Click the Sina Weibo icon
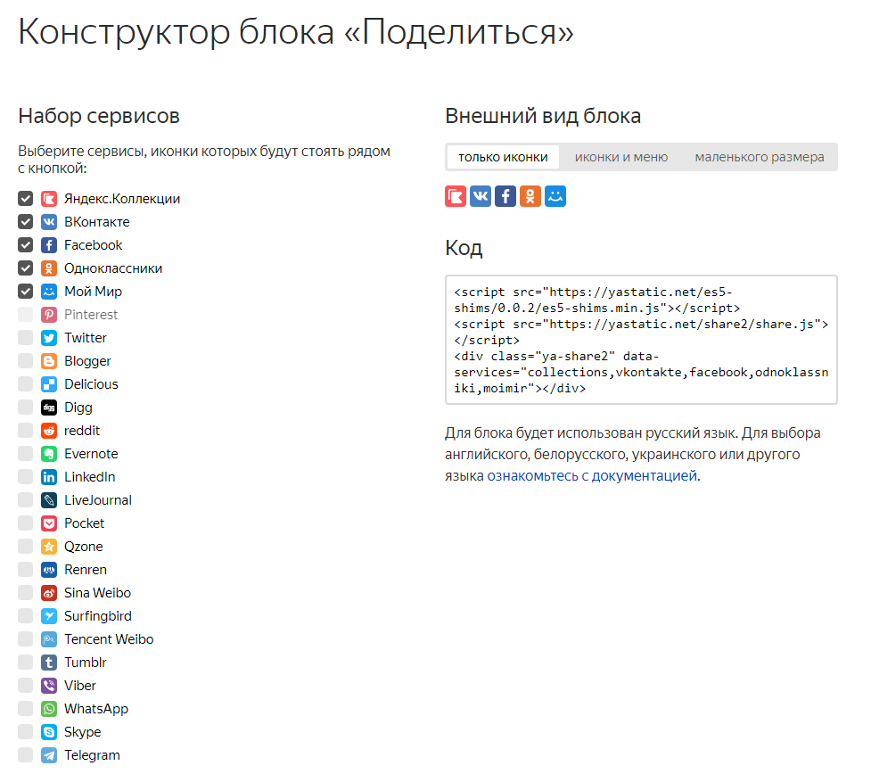Viewport: 871px width, 774px height. pos(49,593)
